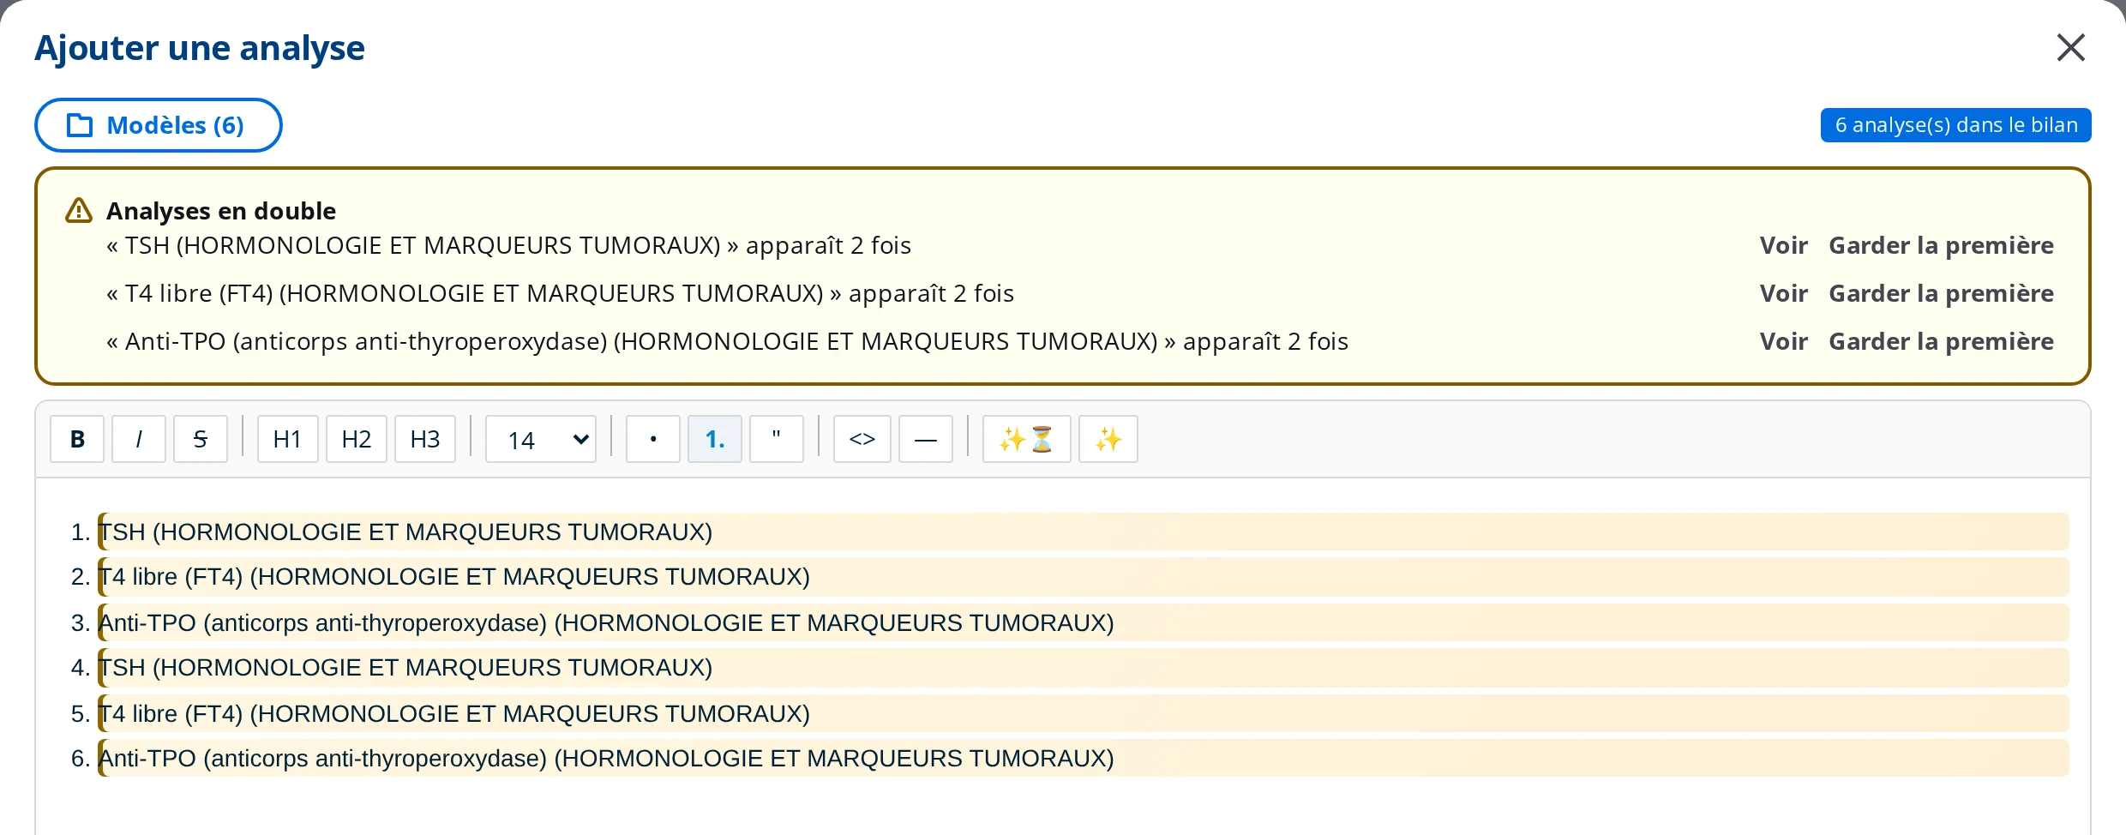This screenshot has width=2126, height=835.
Task: Toggle bold formatting button
Action: [x=77, y=439]
